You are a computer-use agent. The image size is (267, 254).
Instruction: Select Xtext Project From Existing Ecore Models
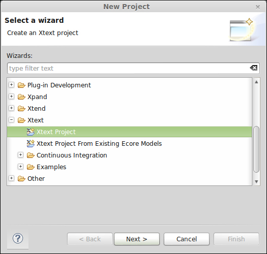coord(99,144)
